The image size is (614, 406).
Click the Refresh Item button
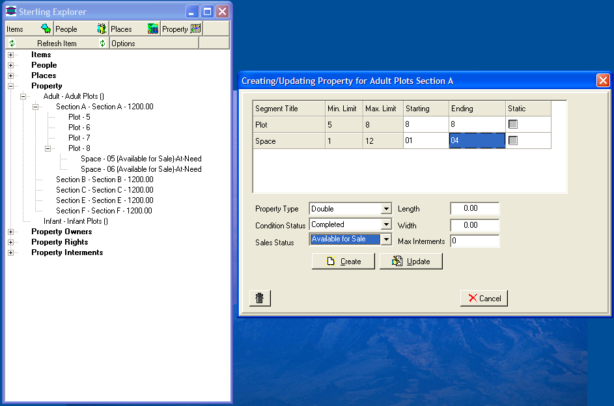point(57,43)
